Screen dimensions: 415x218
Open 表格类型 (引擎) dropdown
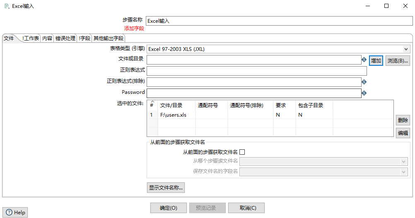tap(406, 49)
